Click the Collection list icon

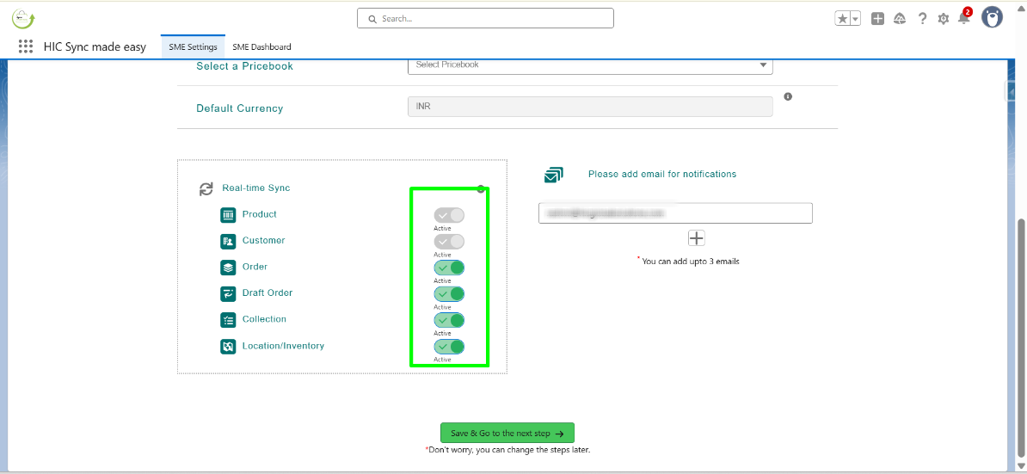(228, 320)
